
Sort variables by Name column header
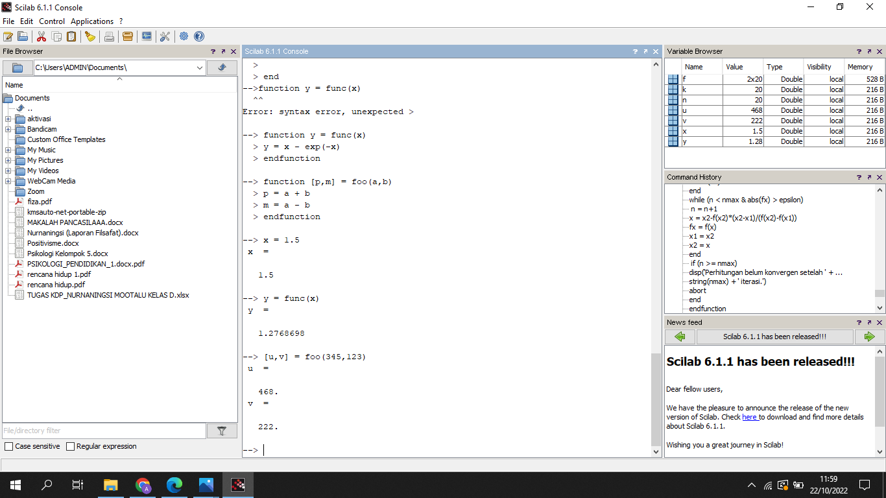point(702,67)
